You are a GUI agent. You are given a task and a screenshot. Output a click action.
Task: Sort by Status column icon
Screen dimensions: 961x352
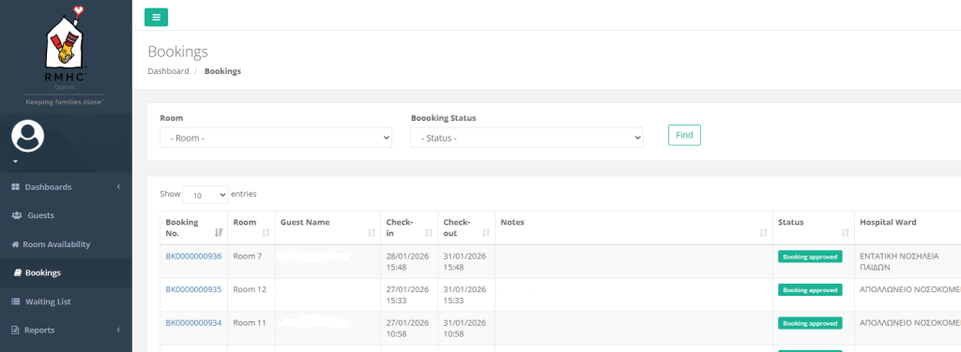(x=846, y=233)
